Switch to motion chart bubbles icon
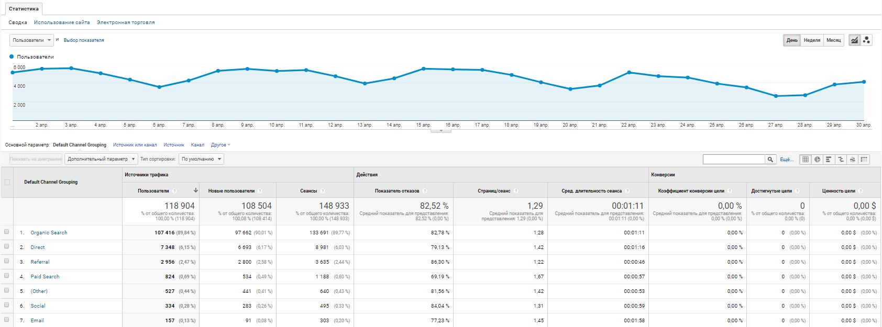Image resolution: width=882 pixels, height=327 pixels. click(867, 40)
